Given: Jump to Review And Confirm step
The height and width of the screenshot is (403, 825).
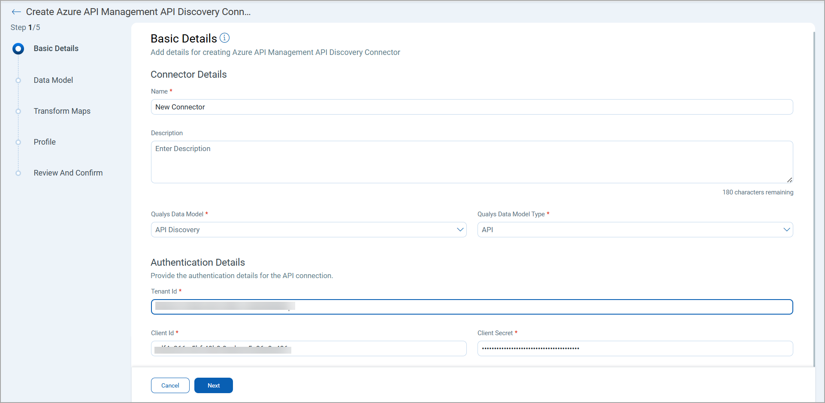Looking at the screenshot, I should [68, 173].
